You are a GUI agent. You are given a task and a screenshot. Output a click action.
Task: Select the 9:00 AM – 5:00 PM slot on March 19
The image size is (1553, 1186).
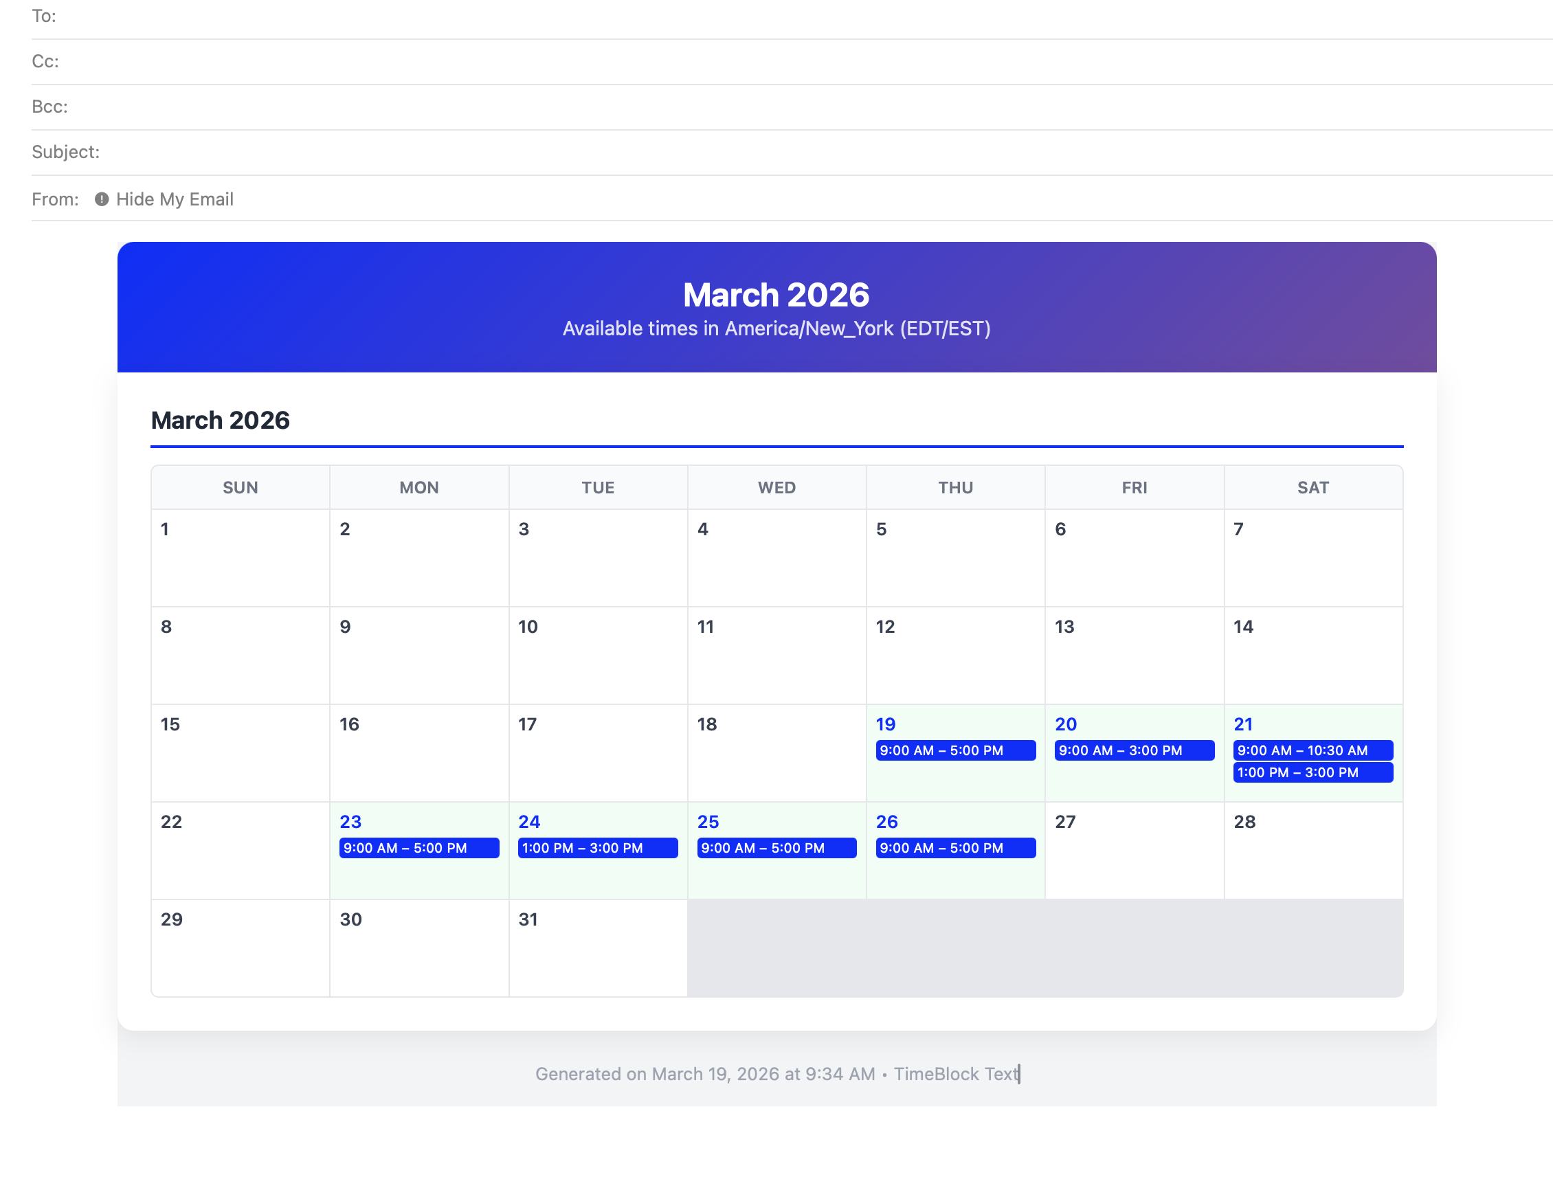click(955, 750)
